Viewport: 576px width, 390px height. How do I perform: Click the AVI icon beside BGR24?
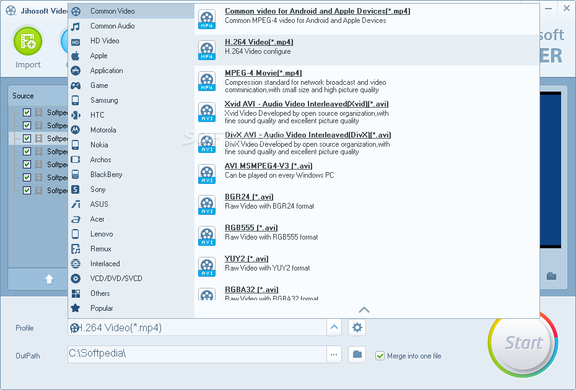click(x=207, y=205)
